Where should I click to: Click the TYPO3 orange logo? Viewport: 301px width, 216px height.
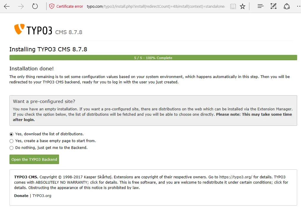pos(19,29)
